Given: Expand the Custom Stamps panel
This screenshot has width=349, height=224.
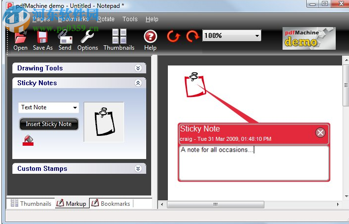Looking at the screenshot, I should 138,168.
